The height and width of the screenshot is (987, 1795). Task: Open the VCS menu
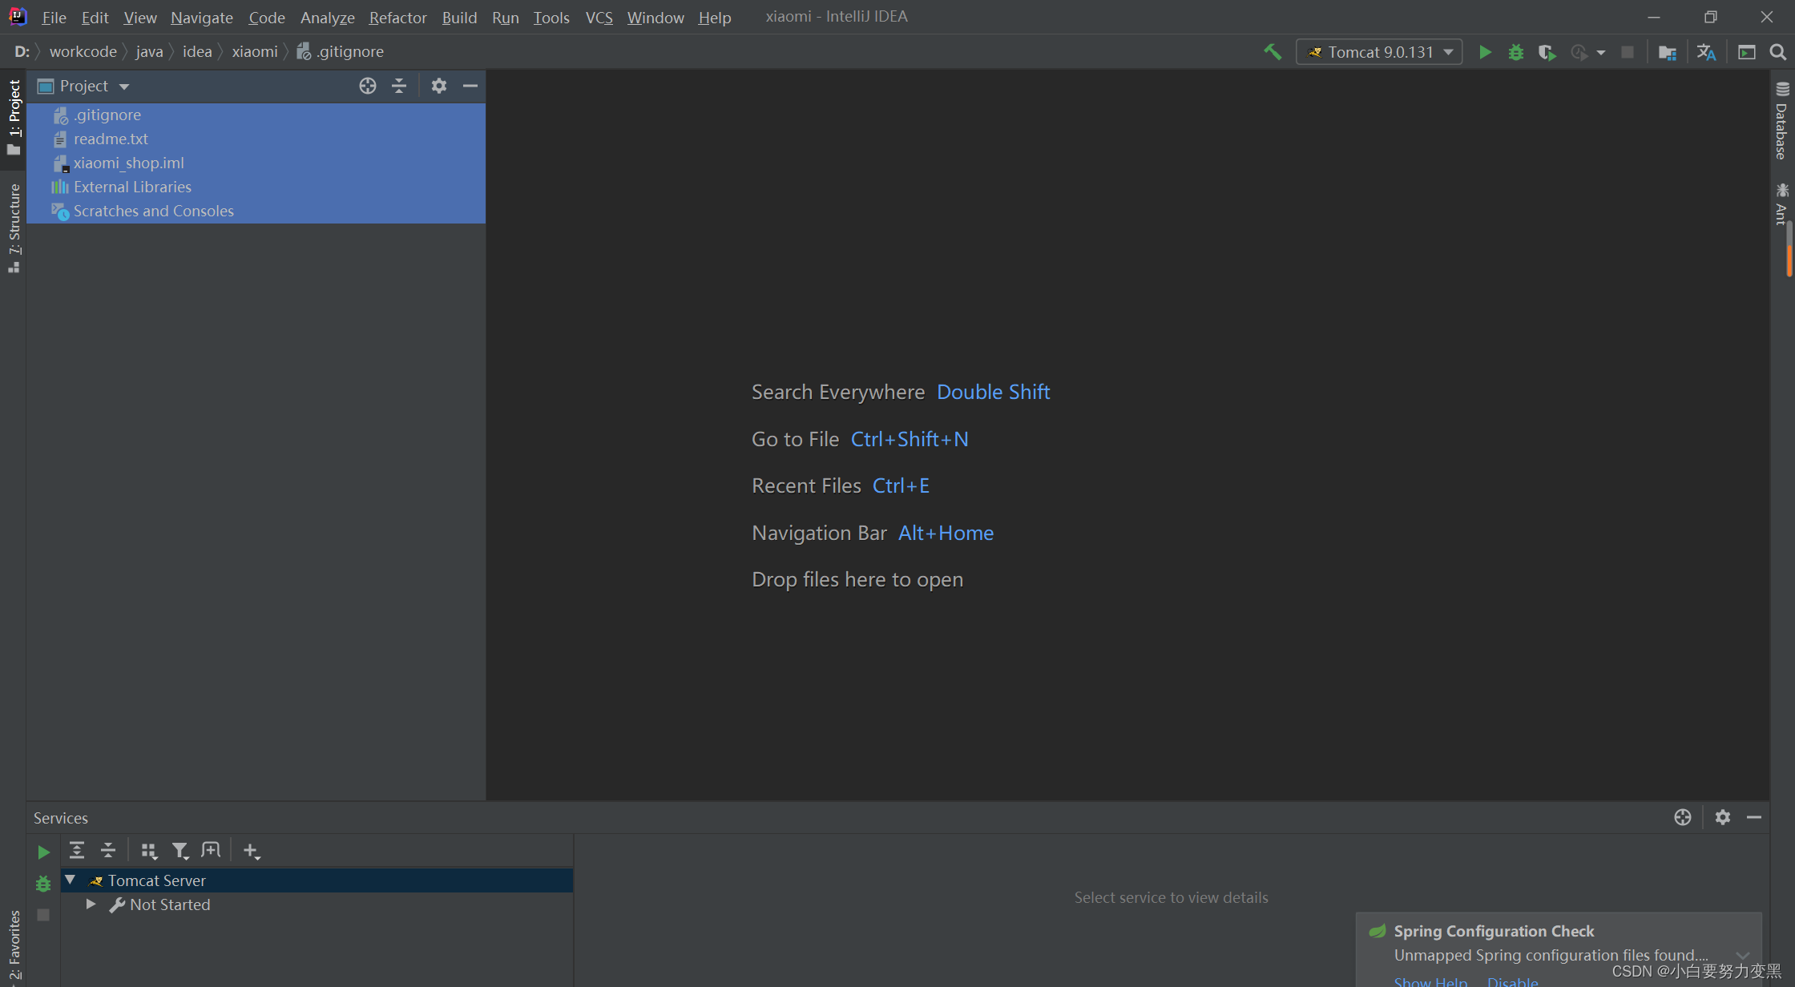click(x=599, y=17)
